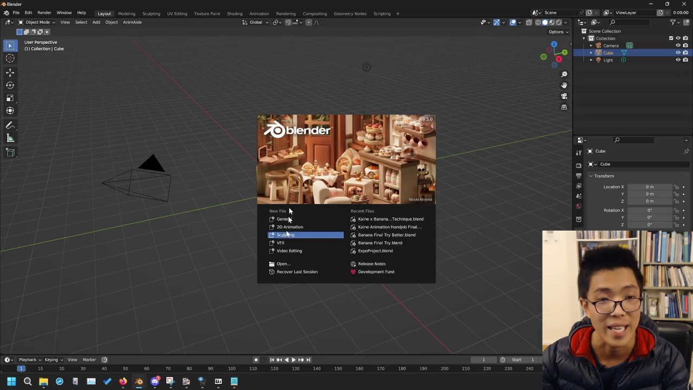
Task: Click the viewport zoom magnifier icon
Action: coord(564,74)
